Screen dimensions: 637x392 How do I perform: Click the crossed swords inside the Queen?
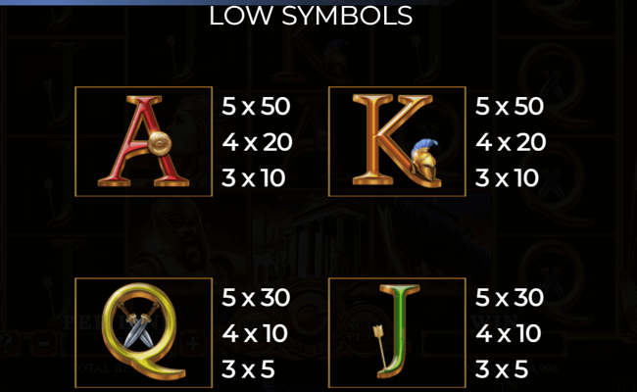[138, 326]
